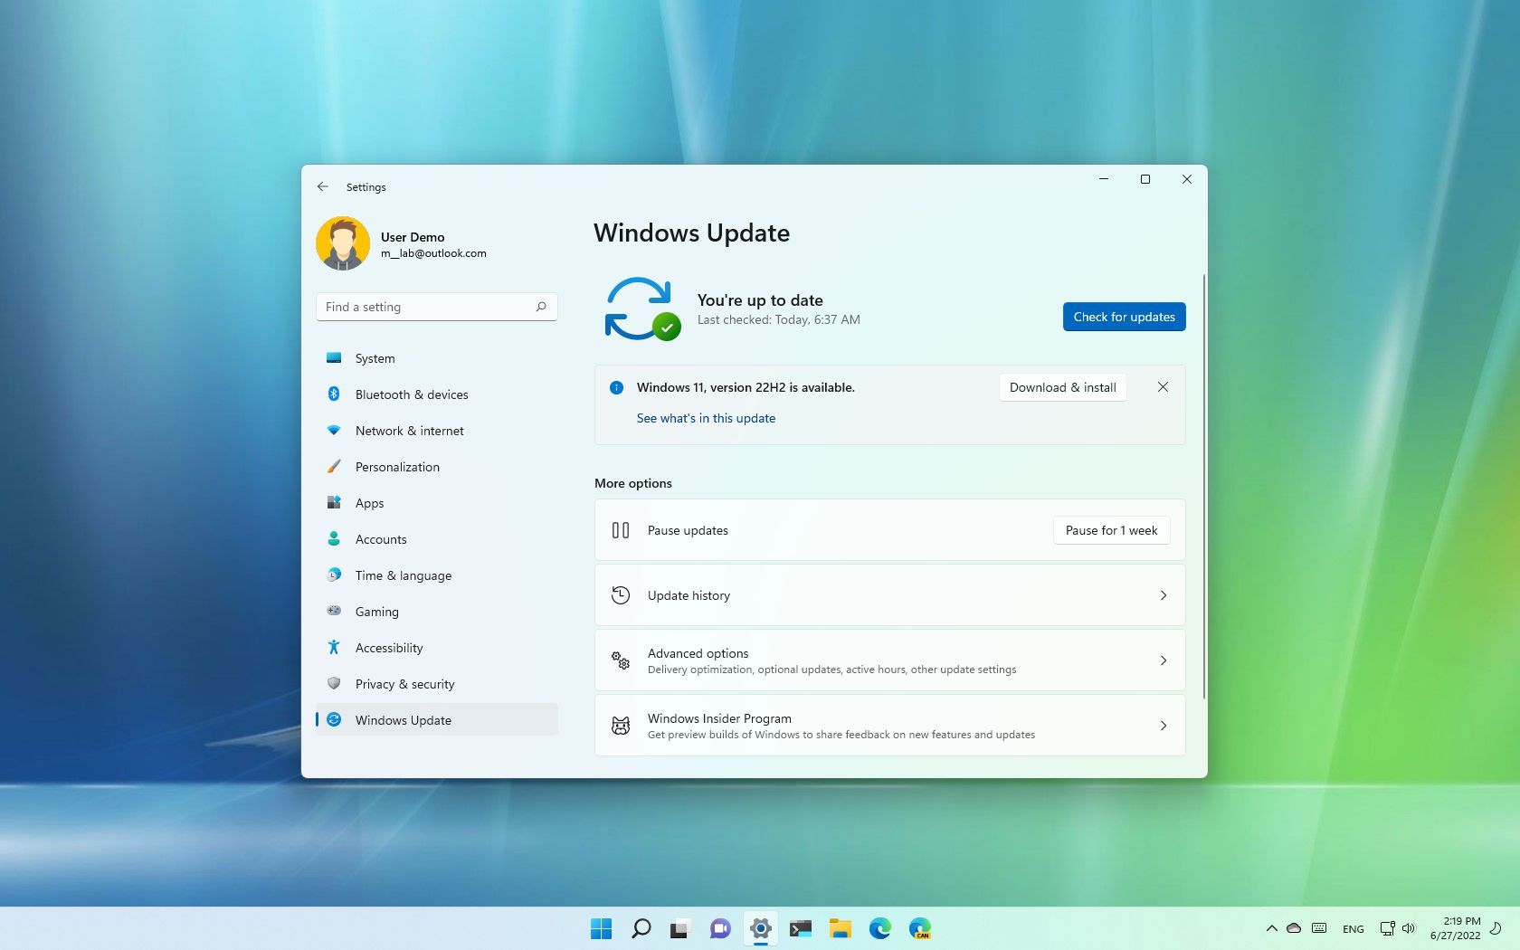This screenshot has height=950, width=1520.
Task: Show hidden system tray icons
Action: pos(1271,928)
